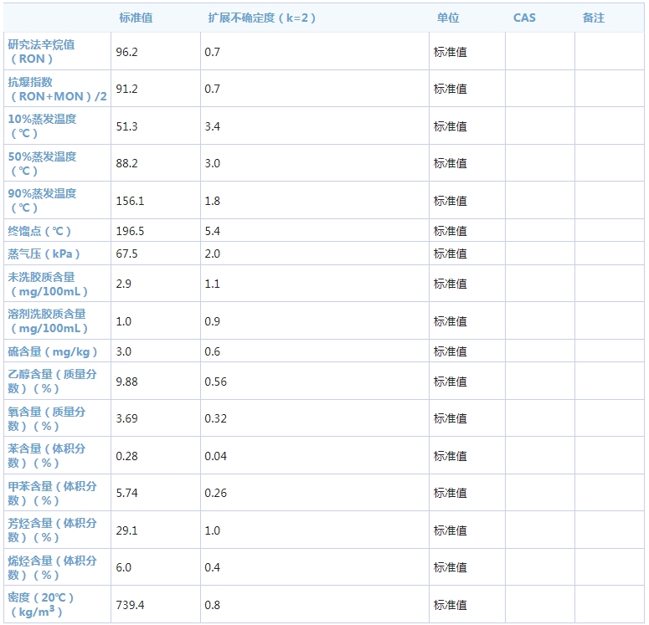Click the uncertainty value 0.26

click(x=216, y=493)
